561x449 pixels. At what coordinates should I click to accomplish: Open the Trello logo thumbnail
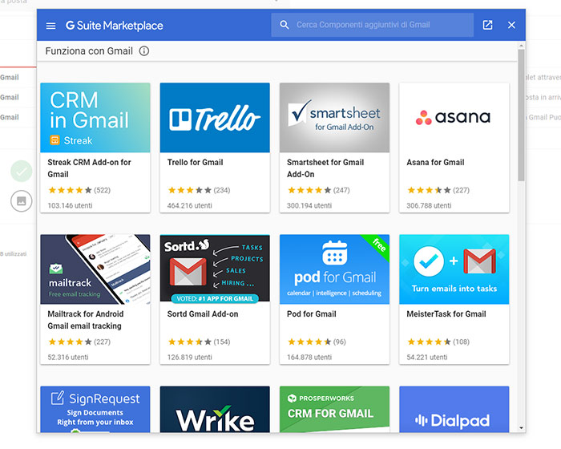pyautogui.click(x=215, y=118)
